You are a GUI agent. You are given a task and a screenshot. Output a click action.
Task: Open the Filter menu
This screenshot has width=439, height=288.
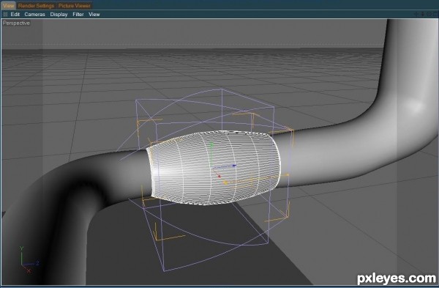(x=78, y=15)
